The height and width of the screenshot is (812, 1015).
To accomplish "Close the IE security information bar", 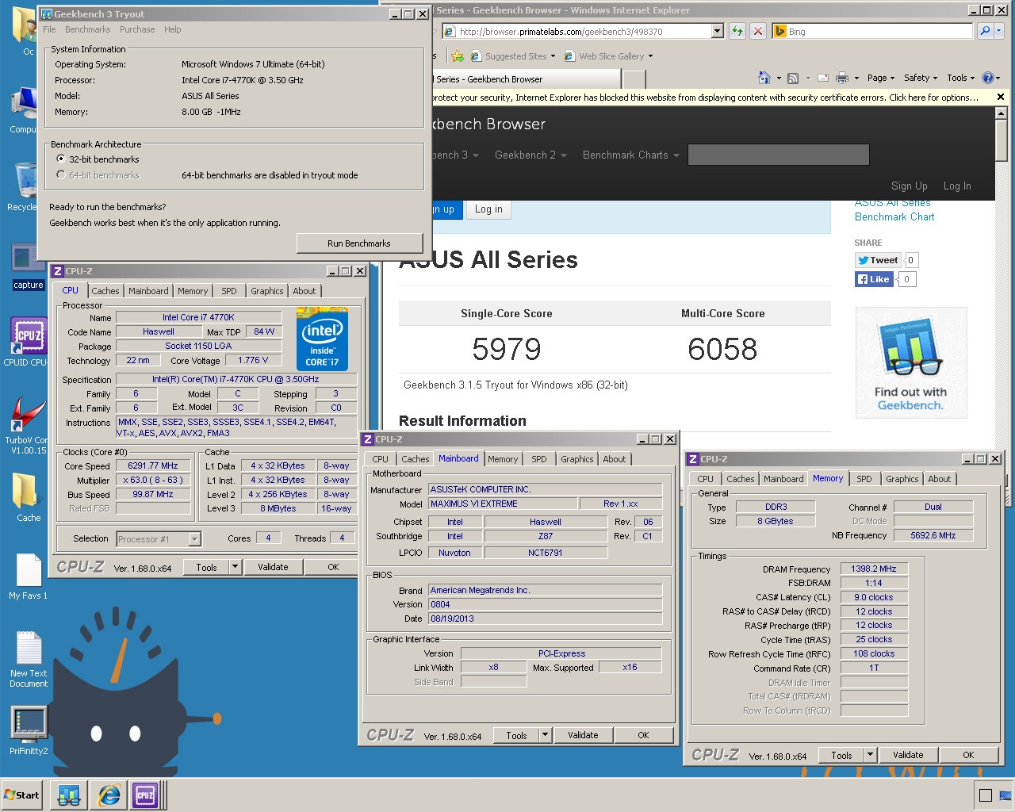I will (1001, 97).
